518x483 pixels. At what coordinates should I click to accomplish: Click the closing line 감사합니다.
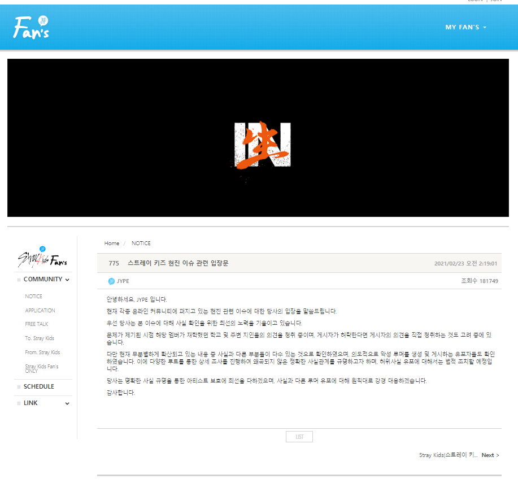(x=120, y=393)
